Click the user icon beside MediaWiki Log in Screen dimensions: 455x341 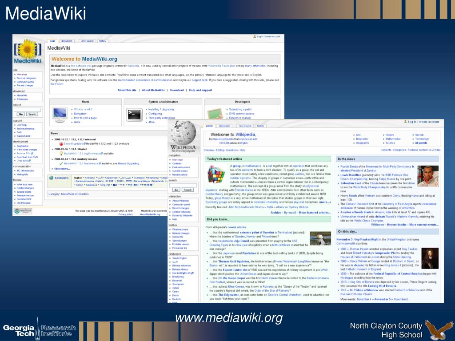(x=255, y=36)
